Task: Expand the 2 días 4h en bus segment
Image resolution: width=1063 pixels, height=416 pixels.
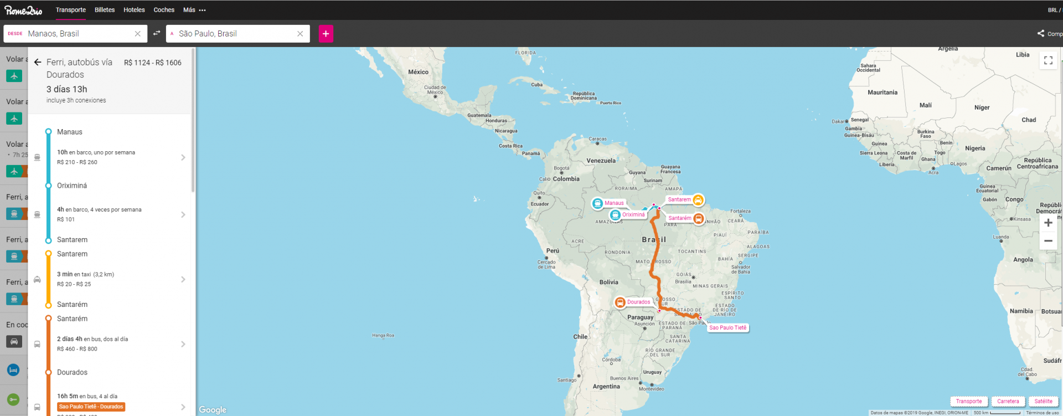Action: pos(110,344)
